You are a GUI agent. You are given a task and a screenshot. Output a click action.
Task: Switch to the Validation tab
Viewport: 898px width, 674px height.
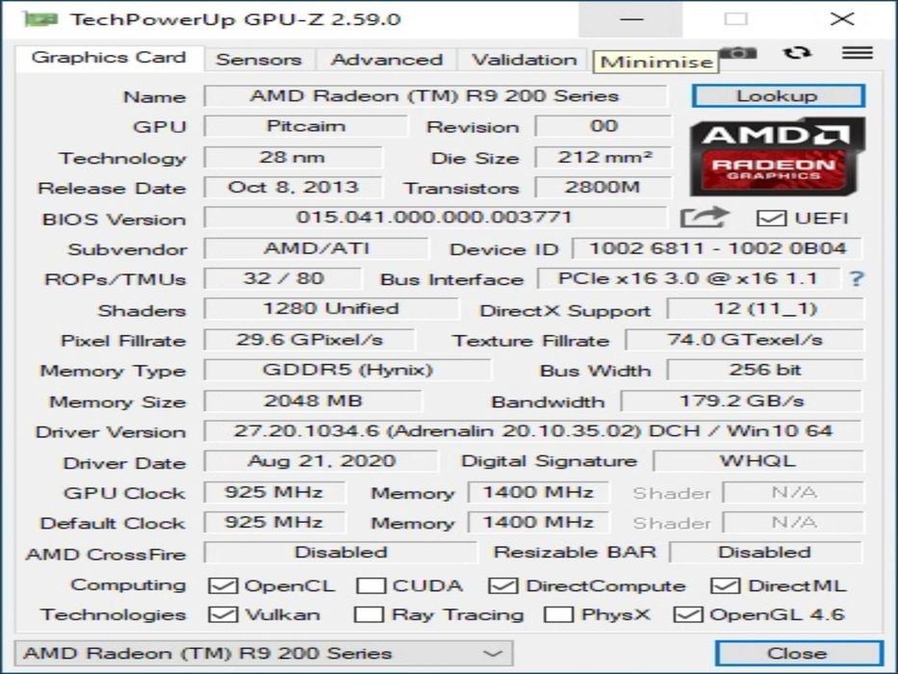click(524, 60)
